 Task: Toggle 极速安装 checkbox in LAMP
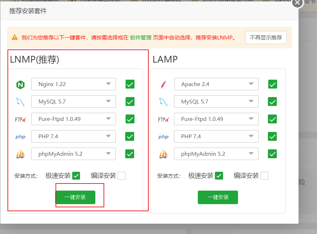[x=219, y=176]
